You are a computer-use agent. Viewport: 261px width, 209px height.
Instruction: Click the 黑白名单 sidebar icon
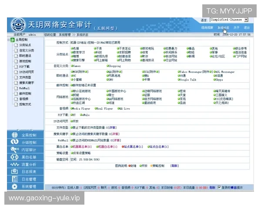tap(14, 157)
